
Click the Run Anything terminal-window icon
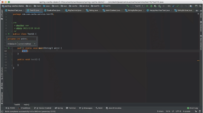pyautogui.click(x=196, y=6)
